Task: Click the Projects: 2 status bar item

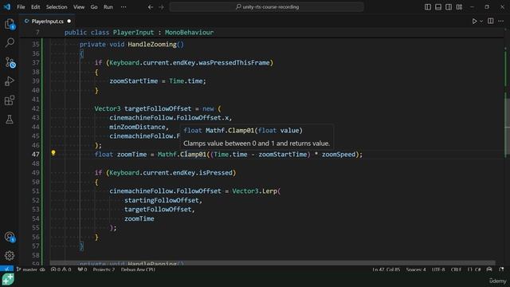Action: 104,269
